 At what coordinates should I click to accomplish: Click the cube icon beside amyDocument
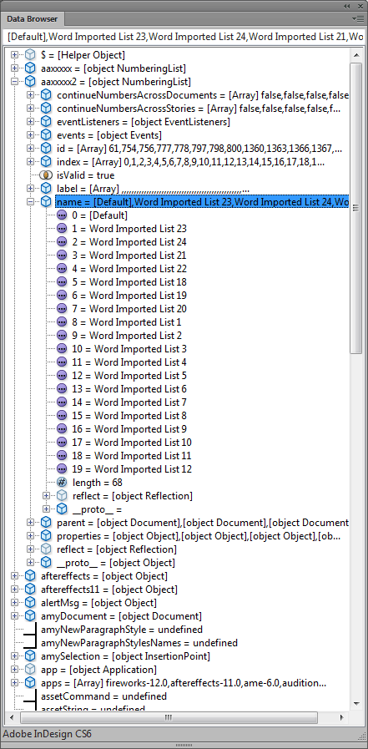(30, 616)
